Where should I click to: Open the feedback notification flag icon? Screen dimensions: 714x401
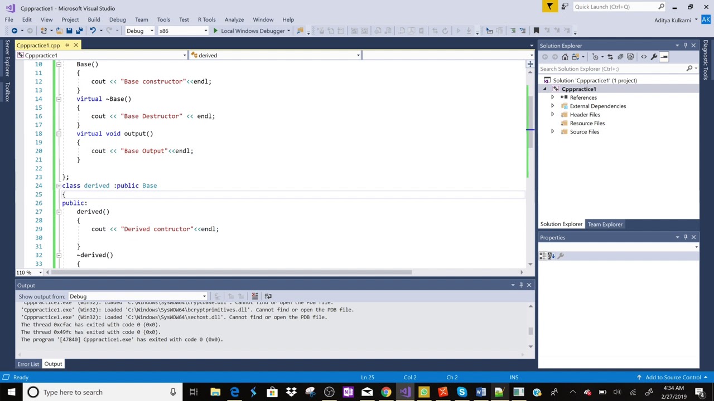coord(549,7)
